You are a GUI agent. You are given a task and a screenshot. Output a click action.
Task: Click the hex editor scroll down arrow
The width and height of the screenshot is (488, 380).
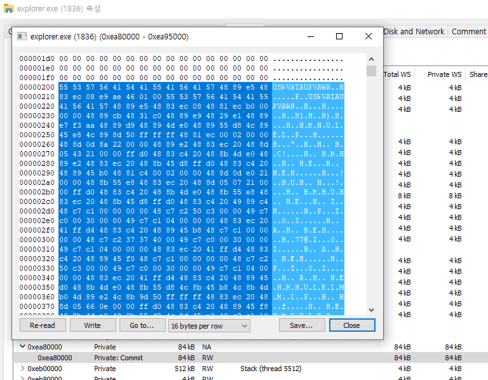click(371, 310)
